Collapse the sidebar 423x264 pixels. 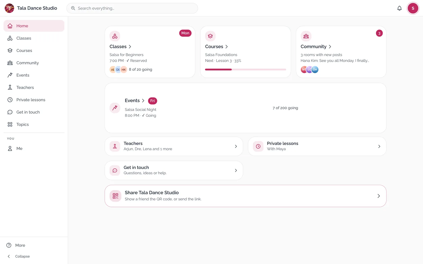tap(34, 256)
